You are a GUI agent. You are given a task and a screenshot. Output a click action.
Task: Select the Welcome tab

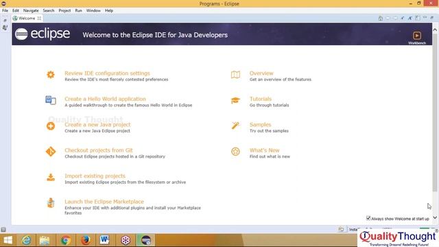coord(27,19)
